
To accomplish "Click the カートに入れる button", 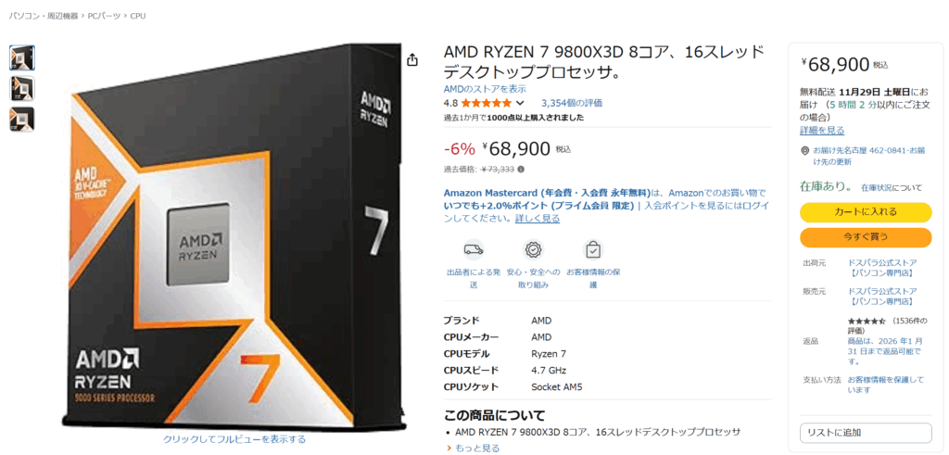I will coord(866,212).
